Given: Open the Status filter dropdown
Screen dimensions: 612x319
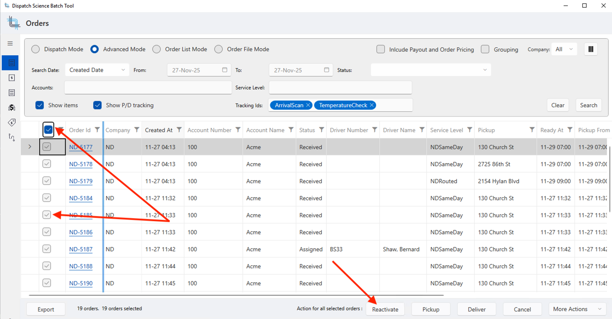Looking at the screenshot, I should pos(431,70).
